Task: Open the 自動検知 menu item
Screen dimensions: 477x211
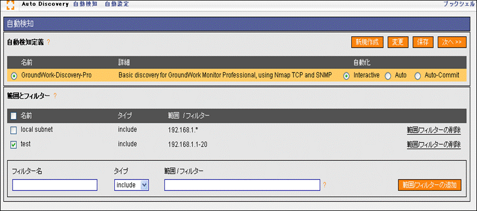Action: click(85, 4)
